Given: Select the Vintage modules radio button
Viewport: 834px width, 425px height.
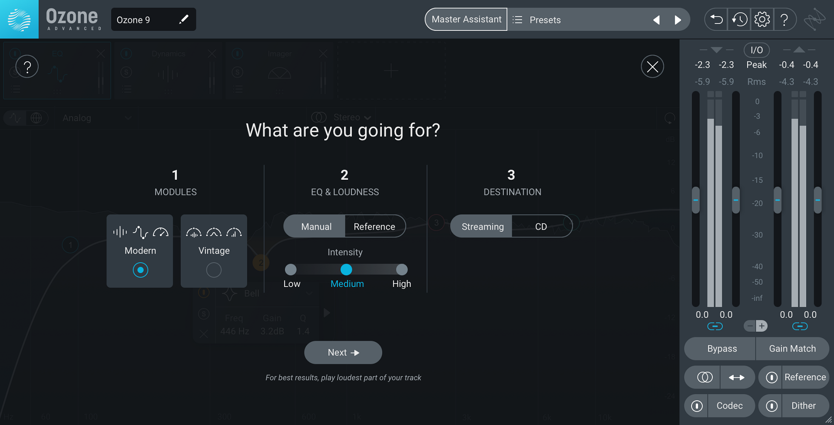Looking at the screenshot, I should [214, 270].
